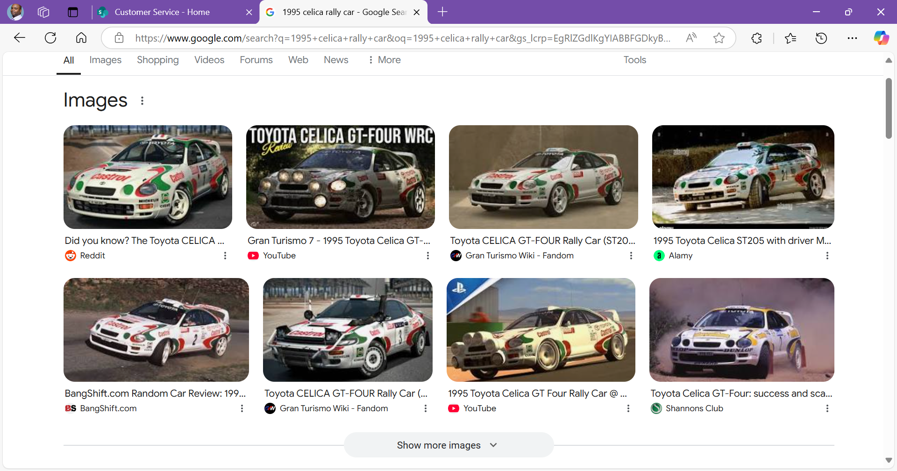Open 'Gran Turismo 7 - 1995 Toyota Celica' link
The height and width of the screenshot is (471, 897).
point(339,241)
